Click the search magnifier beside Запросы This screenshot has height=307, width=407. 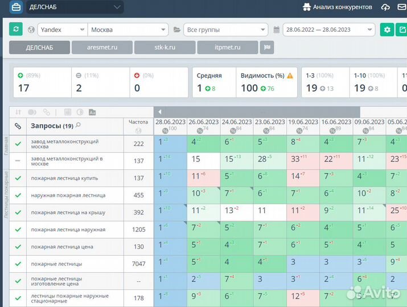coord(79,126)
